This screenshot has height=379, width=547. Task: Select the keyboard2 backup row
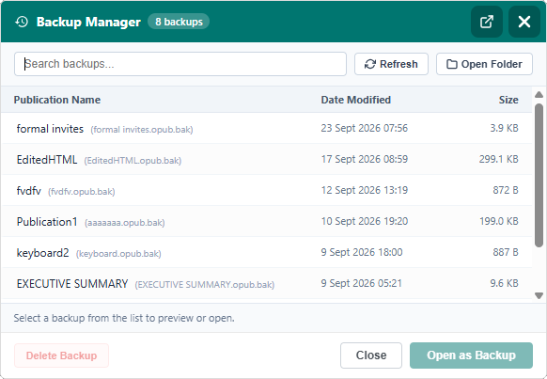coord(267,253)
